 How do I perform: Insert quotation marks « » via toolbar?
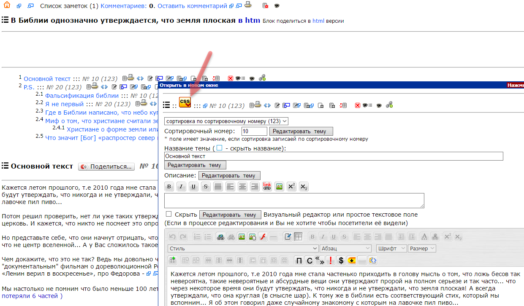(320, 260)
